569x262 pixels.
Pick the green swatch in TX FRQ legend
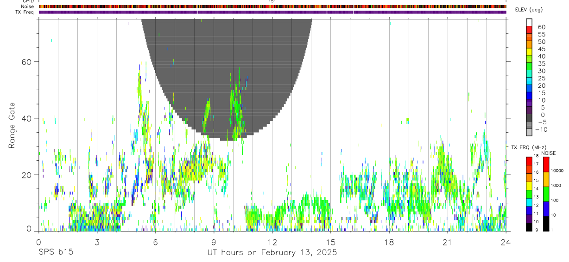(529, 194)
